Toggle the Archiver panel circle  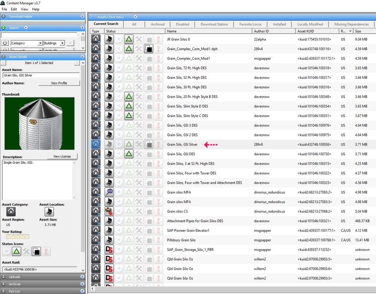click(x=4, y=284)
